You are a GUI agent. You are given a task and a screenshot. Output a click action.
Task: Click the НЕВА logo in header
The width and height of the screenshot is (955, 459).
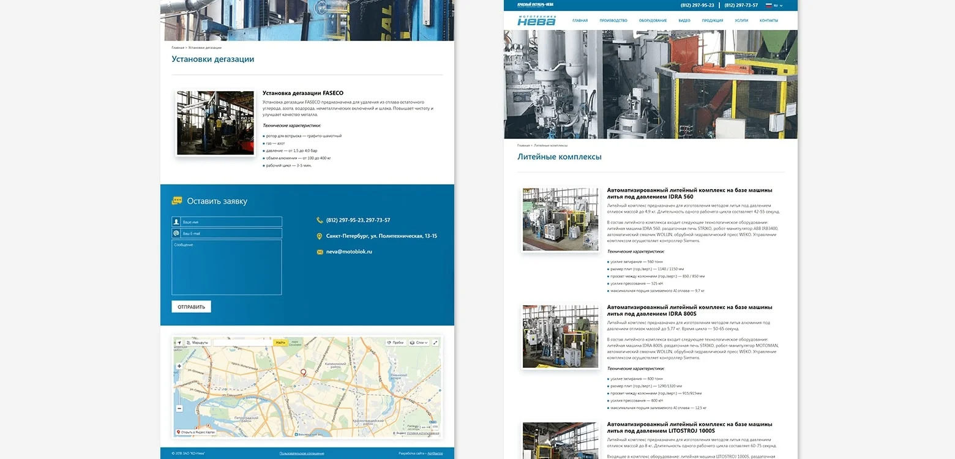click(536, 20)
